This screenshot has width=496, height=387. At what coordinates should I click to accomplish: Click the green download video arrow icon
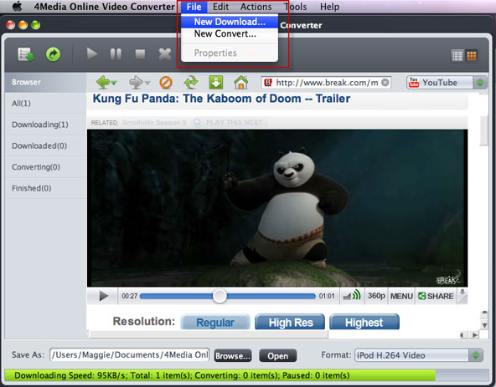(x=216, y=83)
